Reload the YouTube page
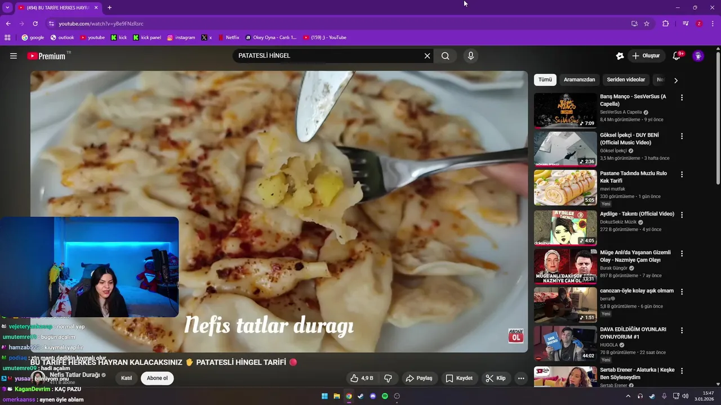The width and height of the screenshot is (721, 405). 35,24
